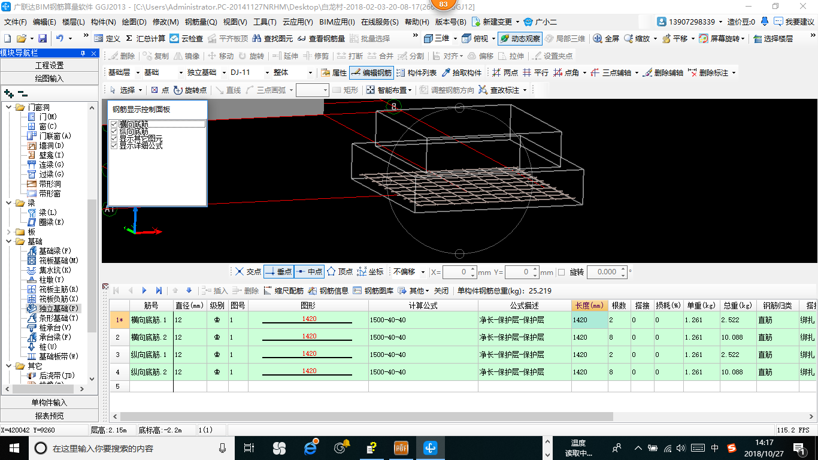
Task: Open the 三维 view dropdown
Action: [x=455, y=38]
